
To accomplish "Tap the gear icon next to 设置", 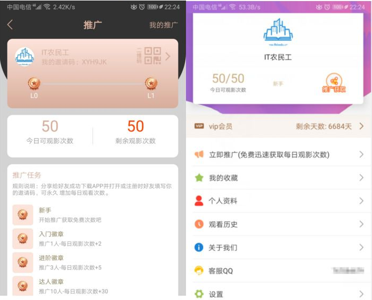I will coord(199,294).
